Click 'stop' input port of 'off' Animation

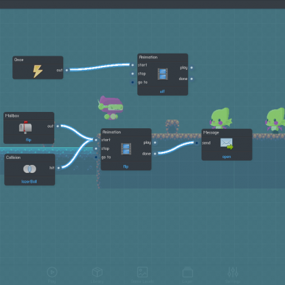point(132,73)
